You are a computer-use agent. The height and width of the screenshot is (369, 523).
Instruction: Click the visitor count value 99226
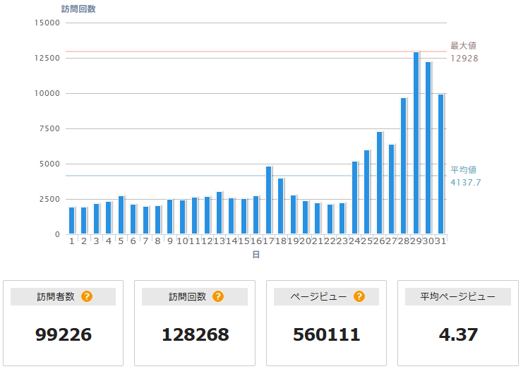[x=64, y=334]
